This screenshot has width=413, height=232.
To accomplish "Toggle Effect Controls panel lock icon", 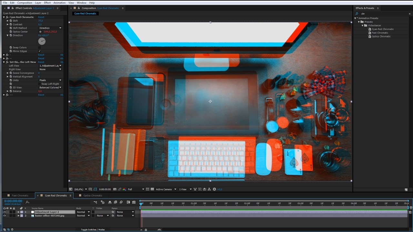I will coord(13,8).
